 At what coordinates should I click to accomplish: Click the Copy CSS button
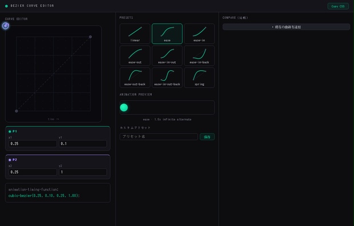coord(338,6)
